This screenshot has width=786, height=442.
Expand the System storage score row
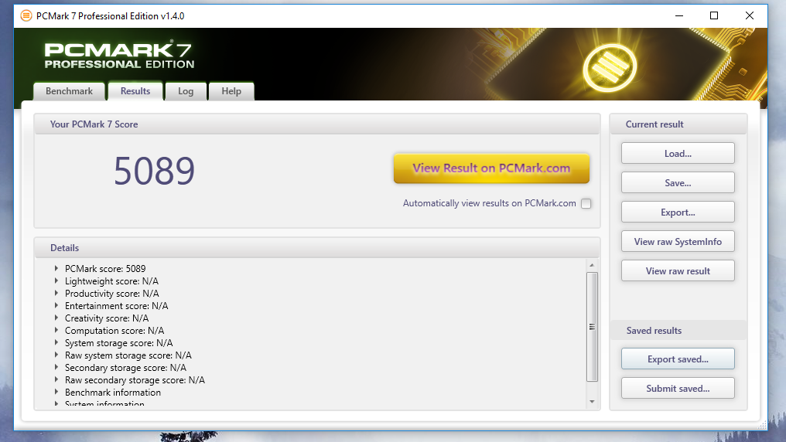[56, 342]
